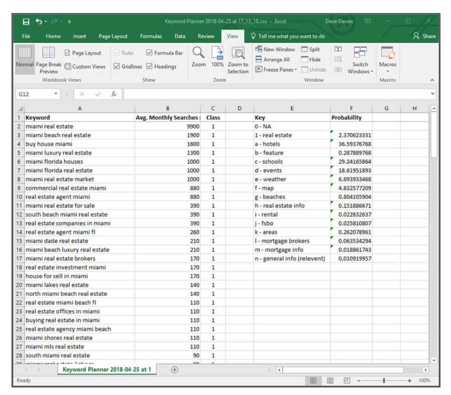Open the Data tab

click(x=180, y=36)
